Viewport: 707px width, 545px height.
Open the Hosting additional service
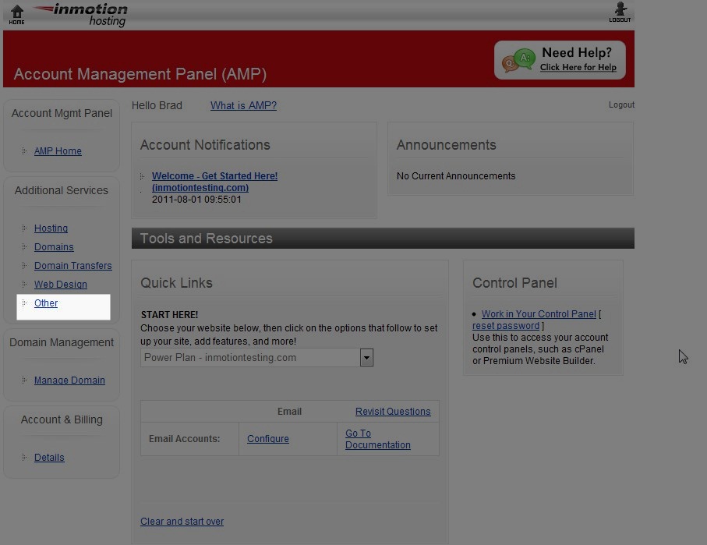pyautogui.click(x=51, y=228)
